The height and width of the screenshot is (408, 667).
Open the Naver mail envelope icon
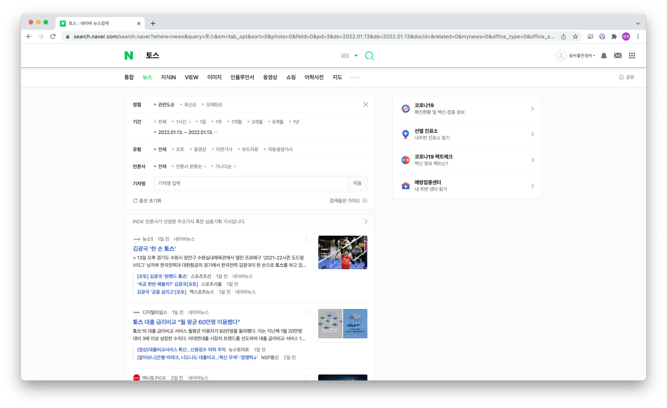pos(618,55)
